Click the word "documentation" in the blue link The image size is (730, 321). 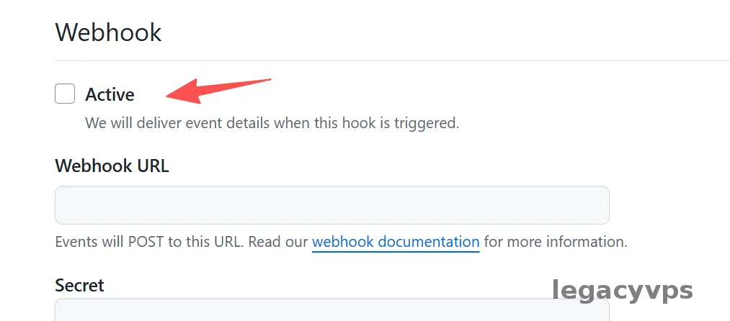pyautogui.click(x=428, y=241)
